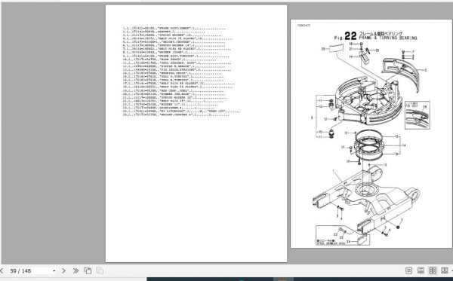The width and height of the screenshot is (453, 281).
Task: Click the "SPRING WASHER 10" parts row
Action: tap(175, 98)
